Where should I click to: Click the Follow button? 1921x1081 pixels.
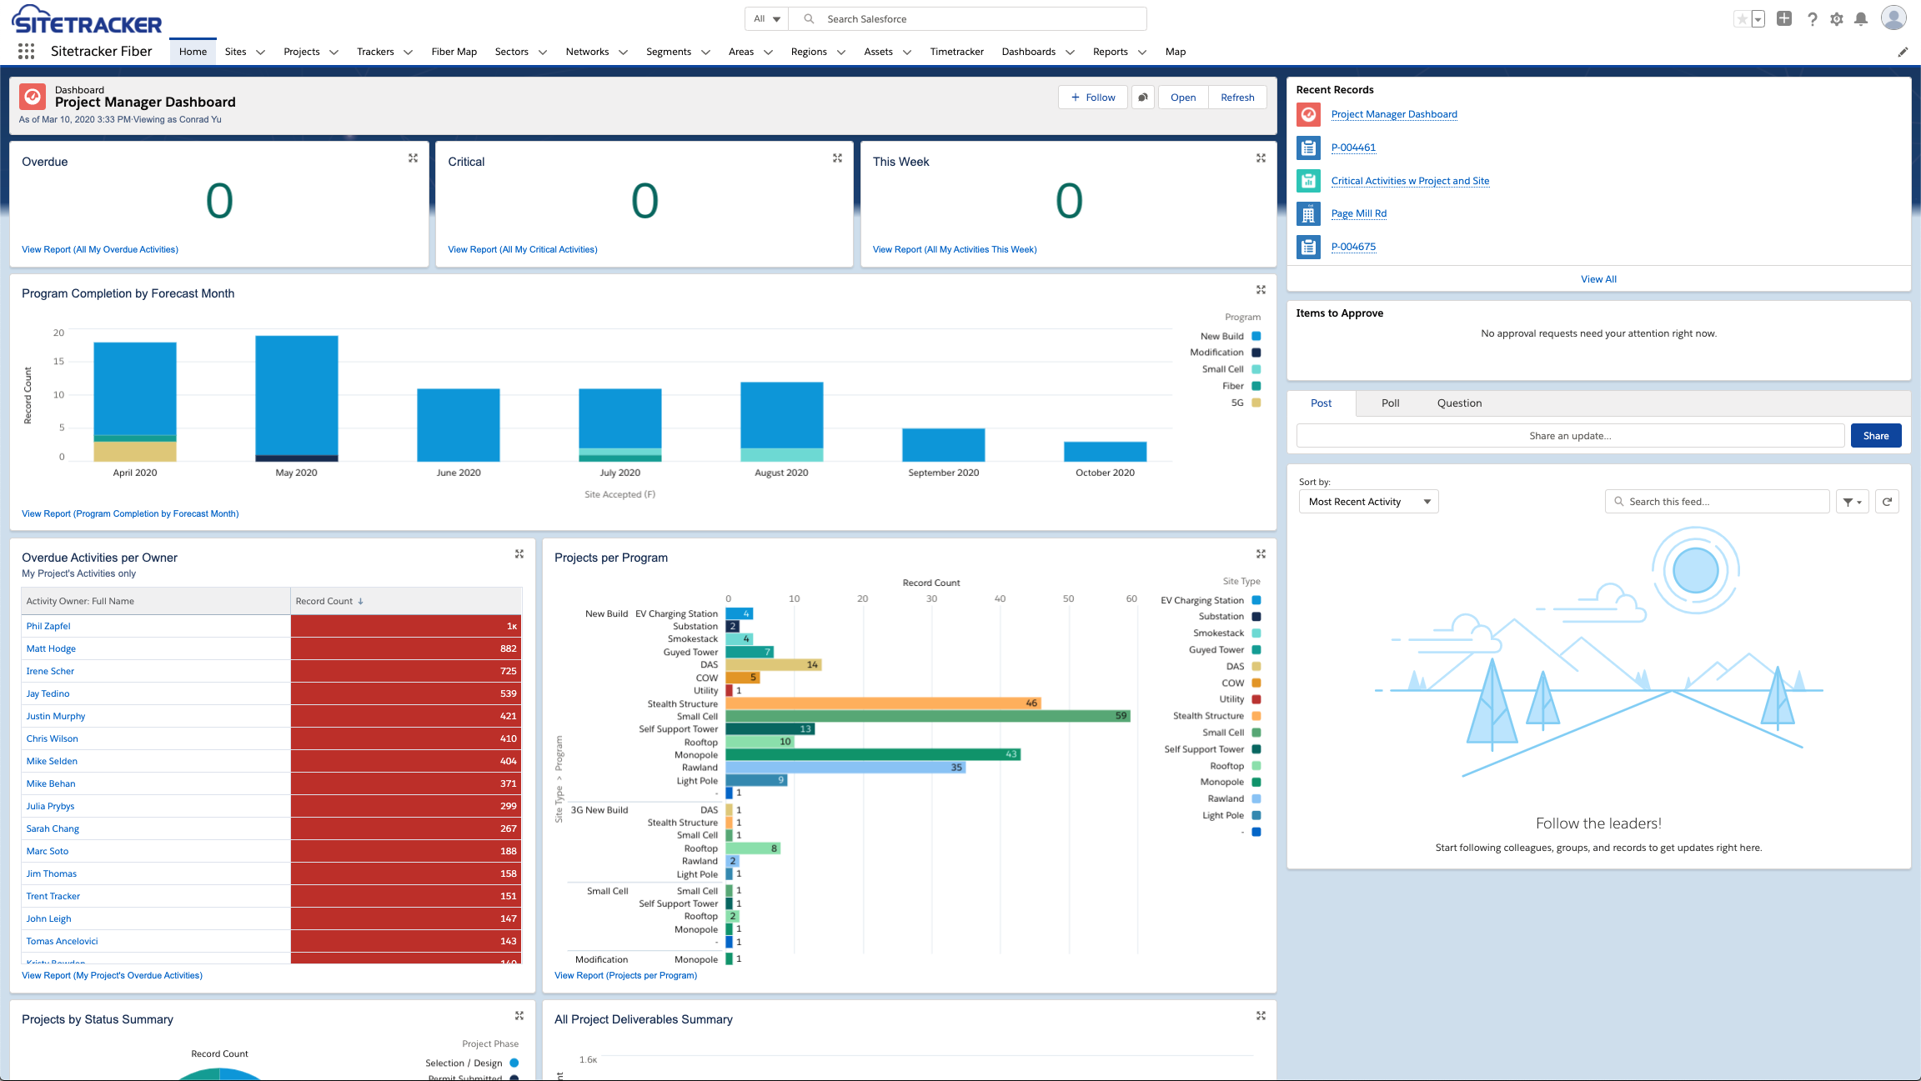pyautogui.click(x=1093, y=98)
